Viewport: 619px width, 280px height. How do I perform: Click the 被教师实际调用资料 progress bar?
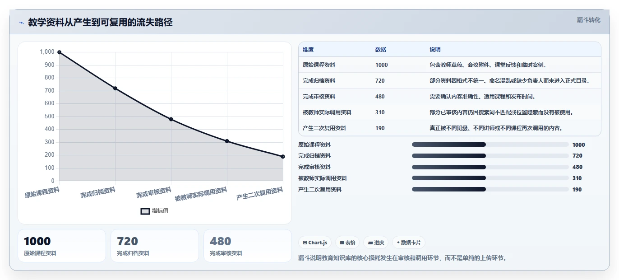coord(490,178)
